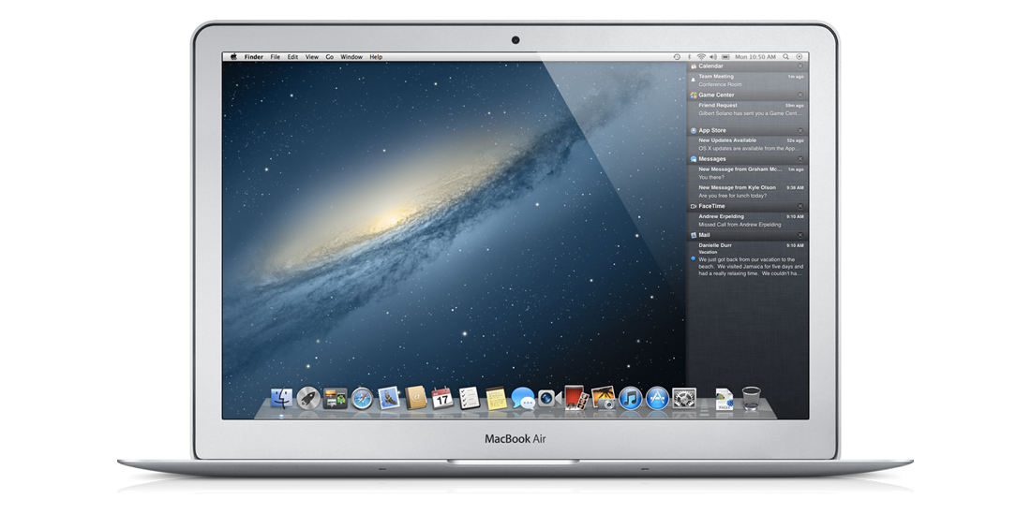Viewport: 1031px width, 529px height.
Task: Open the Go menu
Action: pos(329,57)
